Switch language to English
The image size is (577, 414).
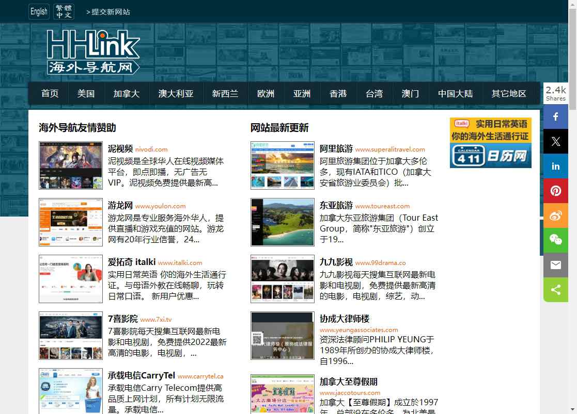39,12
